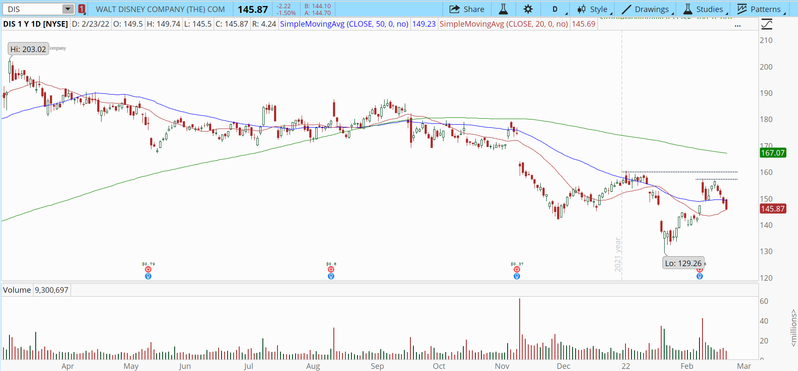Click the $0.79 earnings label
The width and height of the screenshot is (798, 371).
[148, 264]
